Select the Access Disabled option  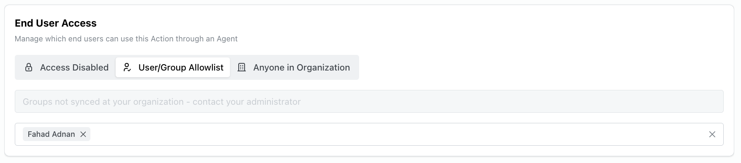(66, 68)
